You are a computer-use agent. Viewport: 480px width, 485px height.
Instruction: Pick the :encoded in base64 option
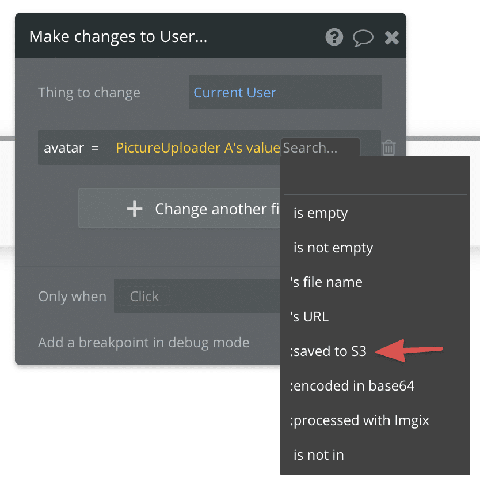point(352,386)
